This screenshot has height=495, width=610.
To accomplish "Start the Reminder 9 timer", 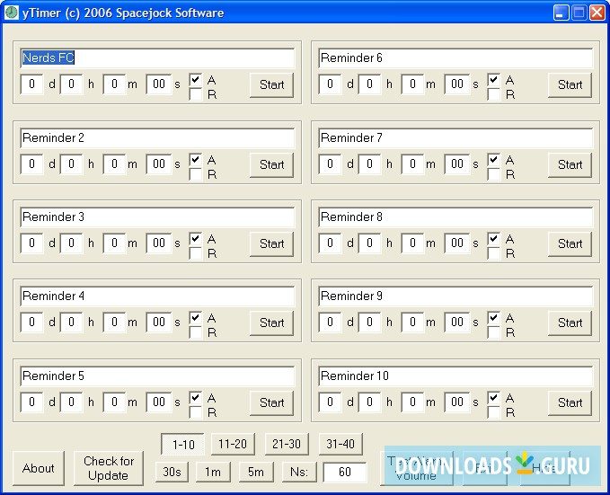I will pyautogui.click(x=570, y=323).
